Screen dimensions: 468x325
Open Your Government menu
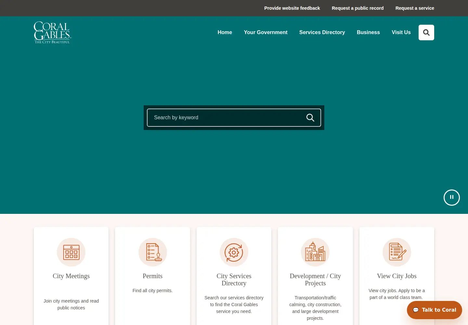click(266, 32)
